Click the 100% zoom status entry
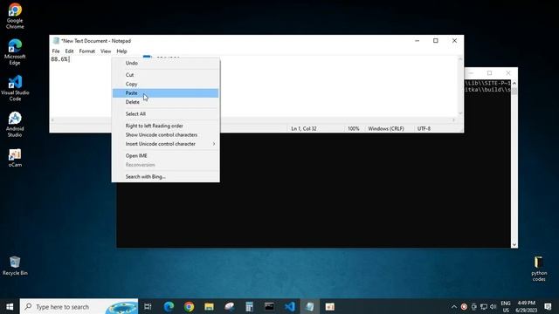Image resolution: width=559 pixels, height=314 pixels. [x=353, y=128]
